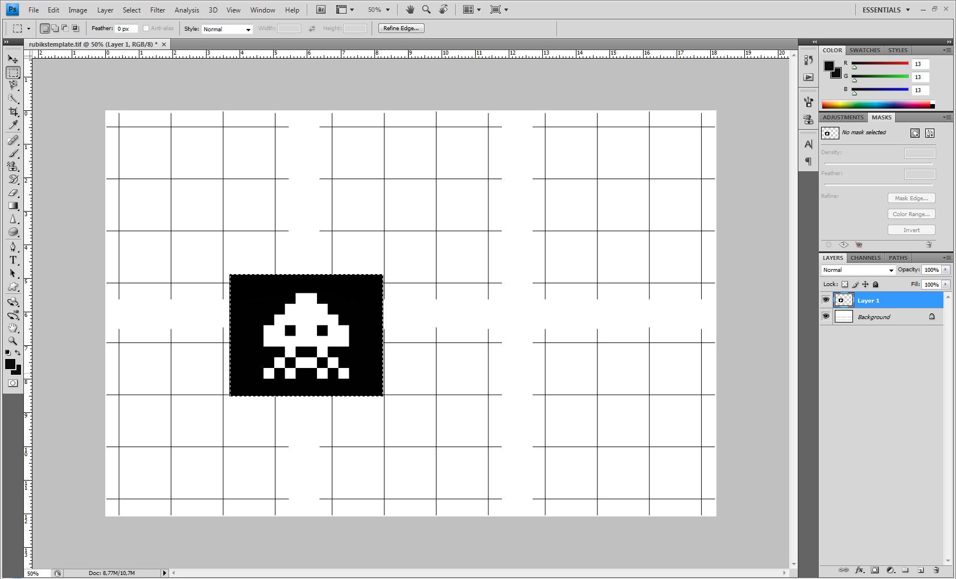The width and height of the screenshot is (956, 579).
Task: Select the Path Selection tool
Action: click(x=13, y=273)
